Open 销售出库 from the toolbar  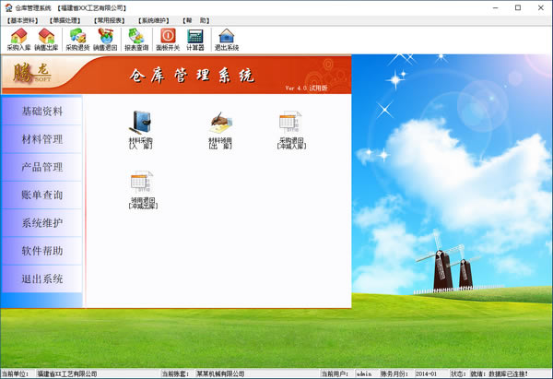(x=46, y=38)
